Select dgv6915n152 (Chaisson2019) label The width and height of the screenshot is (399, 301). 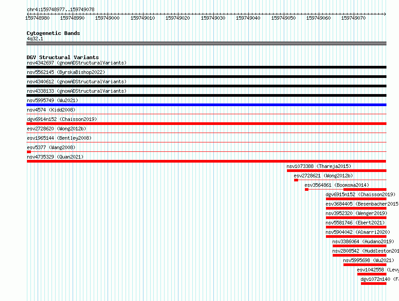pyautogui.click(x=360, y=194)
